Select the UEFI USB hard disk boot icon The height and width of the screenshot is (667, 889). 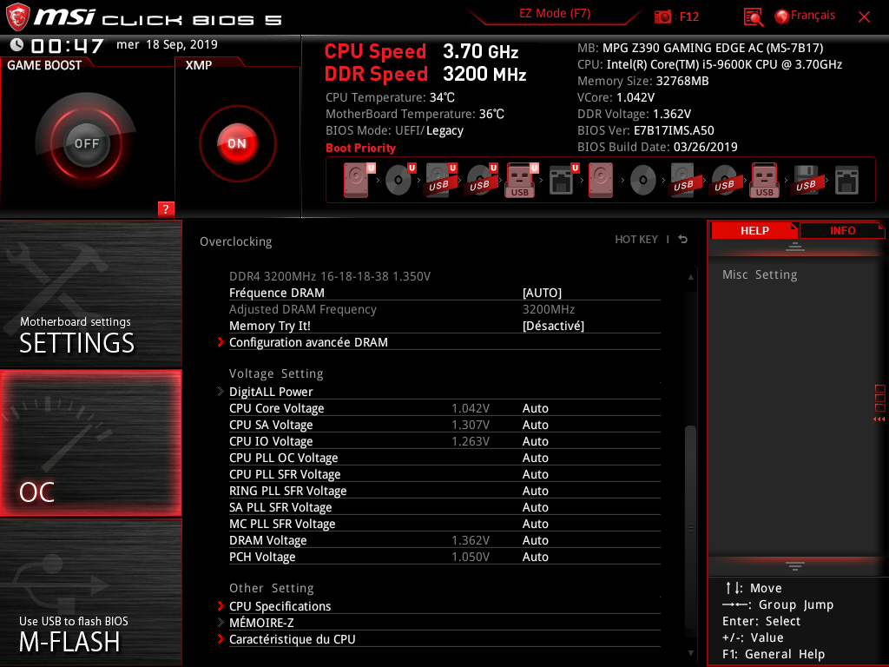[x=440, y=180]
